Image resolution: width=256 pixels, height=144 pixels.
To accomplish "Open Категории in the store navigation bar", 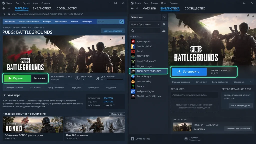I will [x=47, y=21].
